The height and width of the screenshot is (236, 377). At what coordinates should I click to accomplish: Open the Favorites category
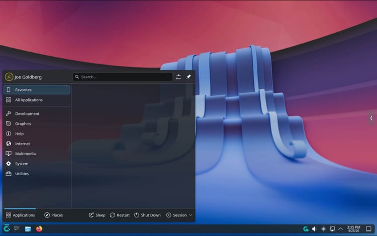click(37, 90)
